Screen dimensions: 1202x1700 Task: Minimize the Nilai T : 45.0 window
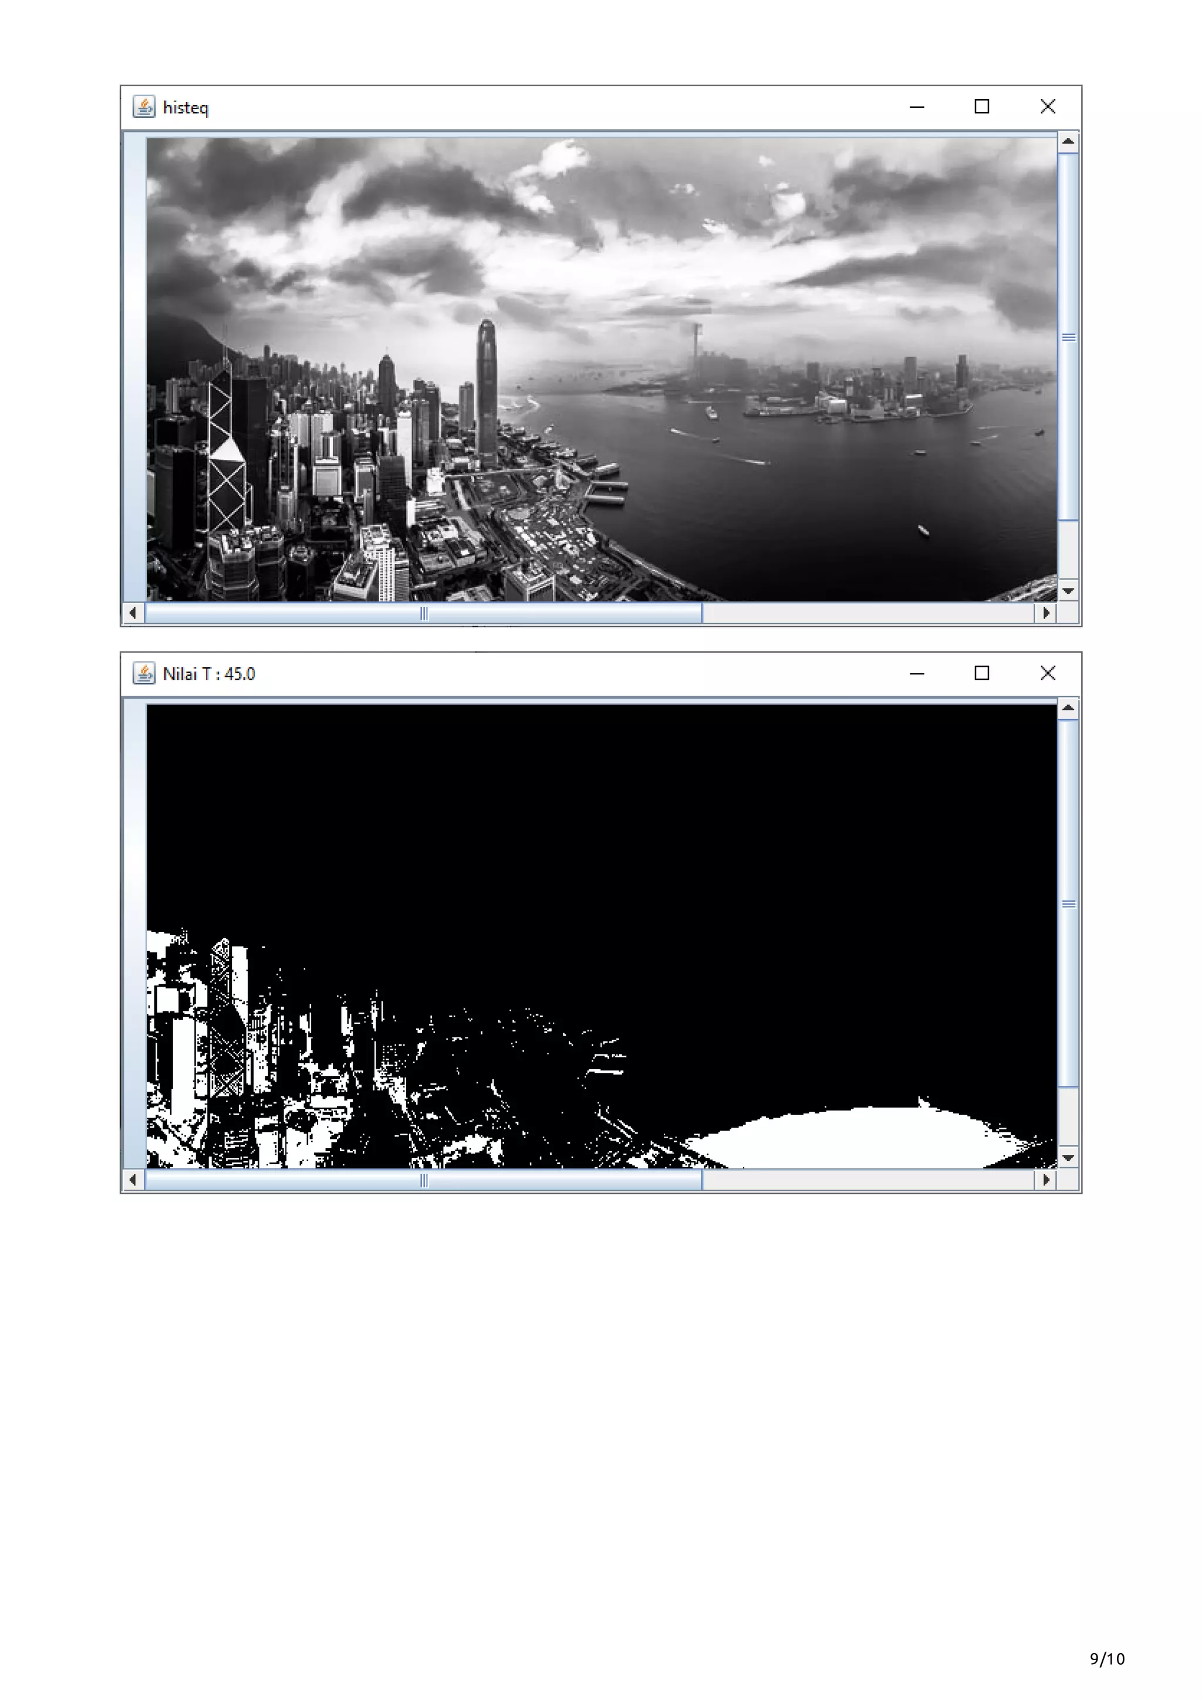pos(916,673)
